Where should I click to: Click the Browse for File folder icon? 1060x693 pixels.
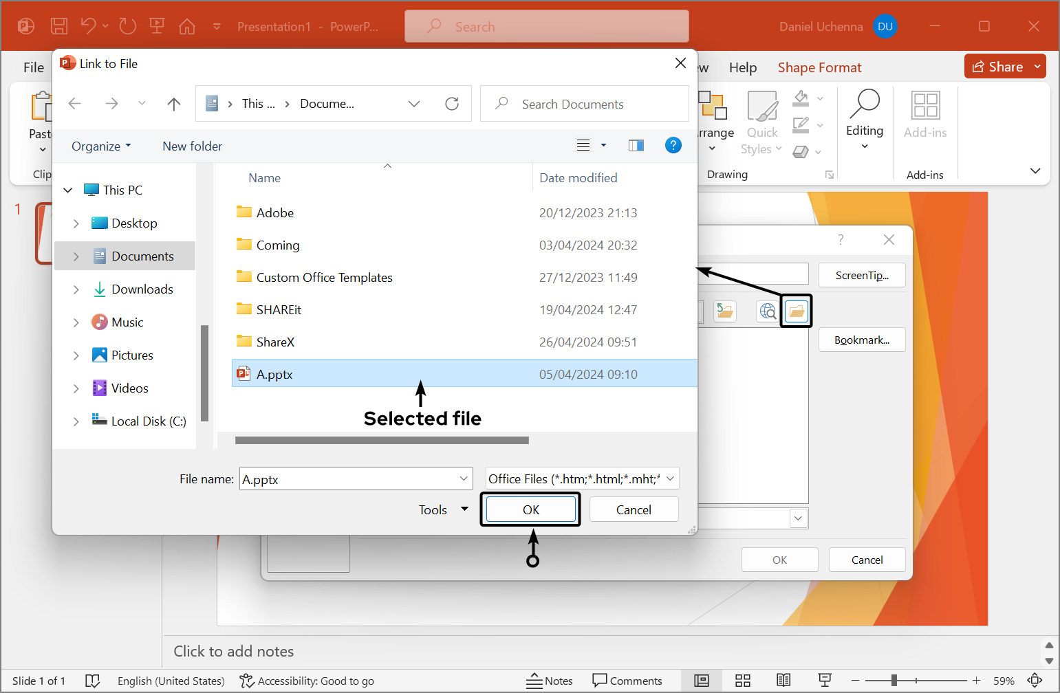coord(796,311)
